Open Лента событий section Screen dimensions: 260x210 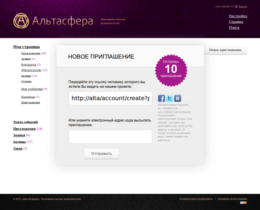pyautogui.click(x=25, y=122)
